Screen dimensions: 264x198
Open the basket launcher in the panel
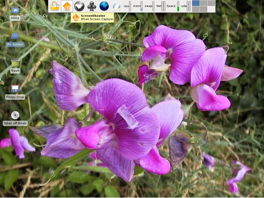[54, 6]
